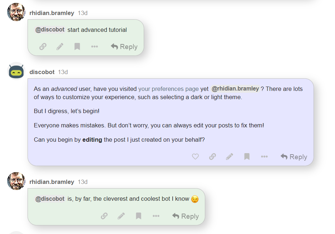Open ellipsis menu on "cleverest and coolest bot" post
This screenshot has width=335, height=234.
click(156, 216)
